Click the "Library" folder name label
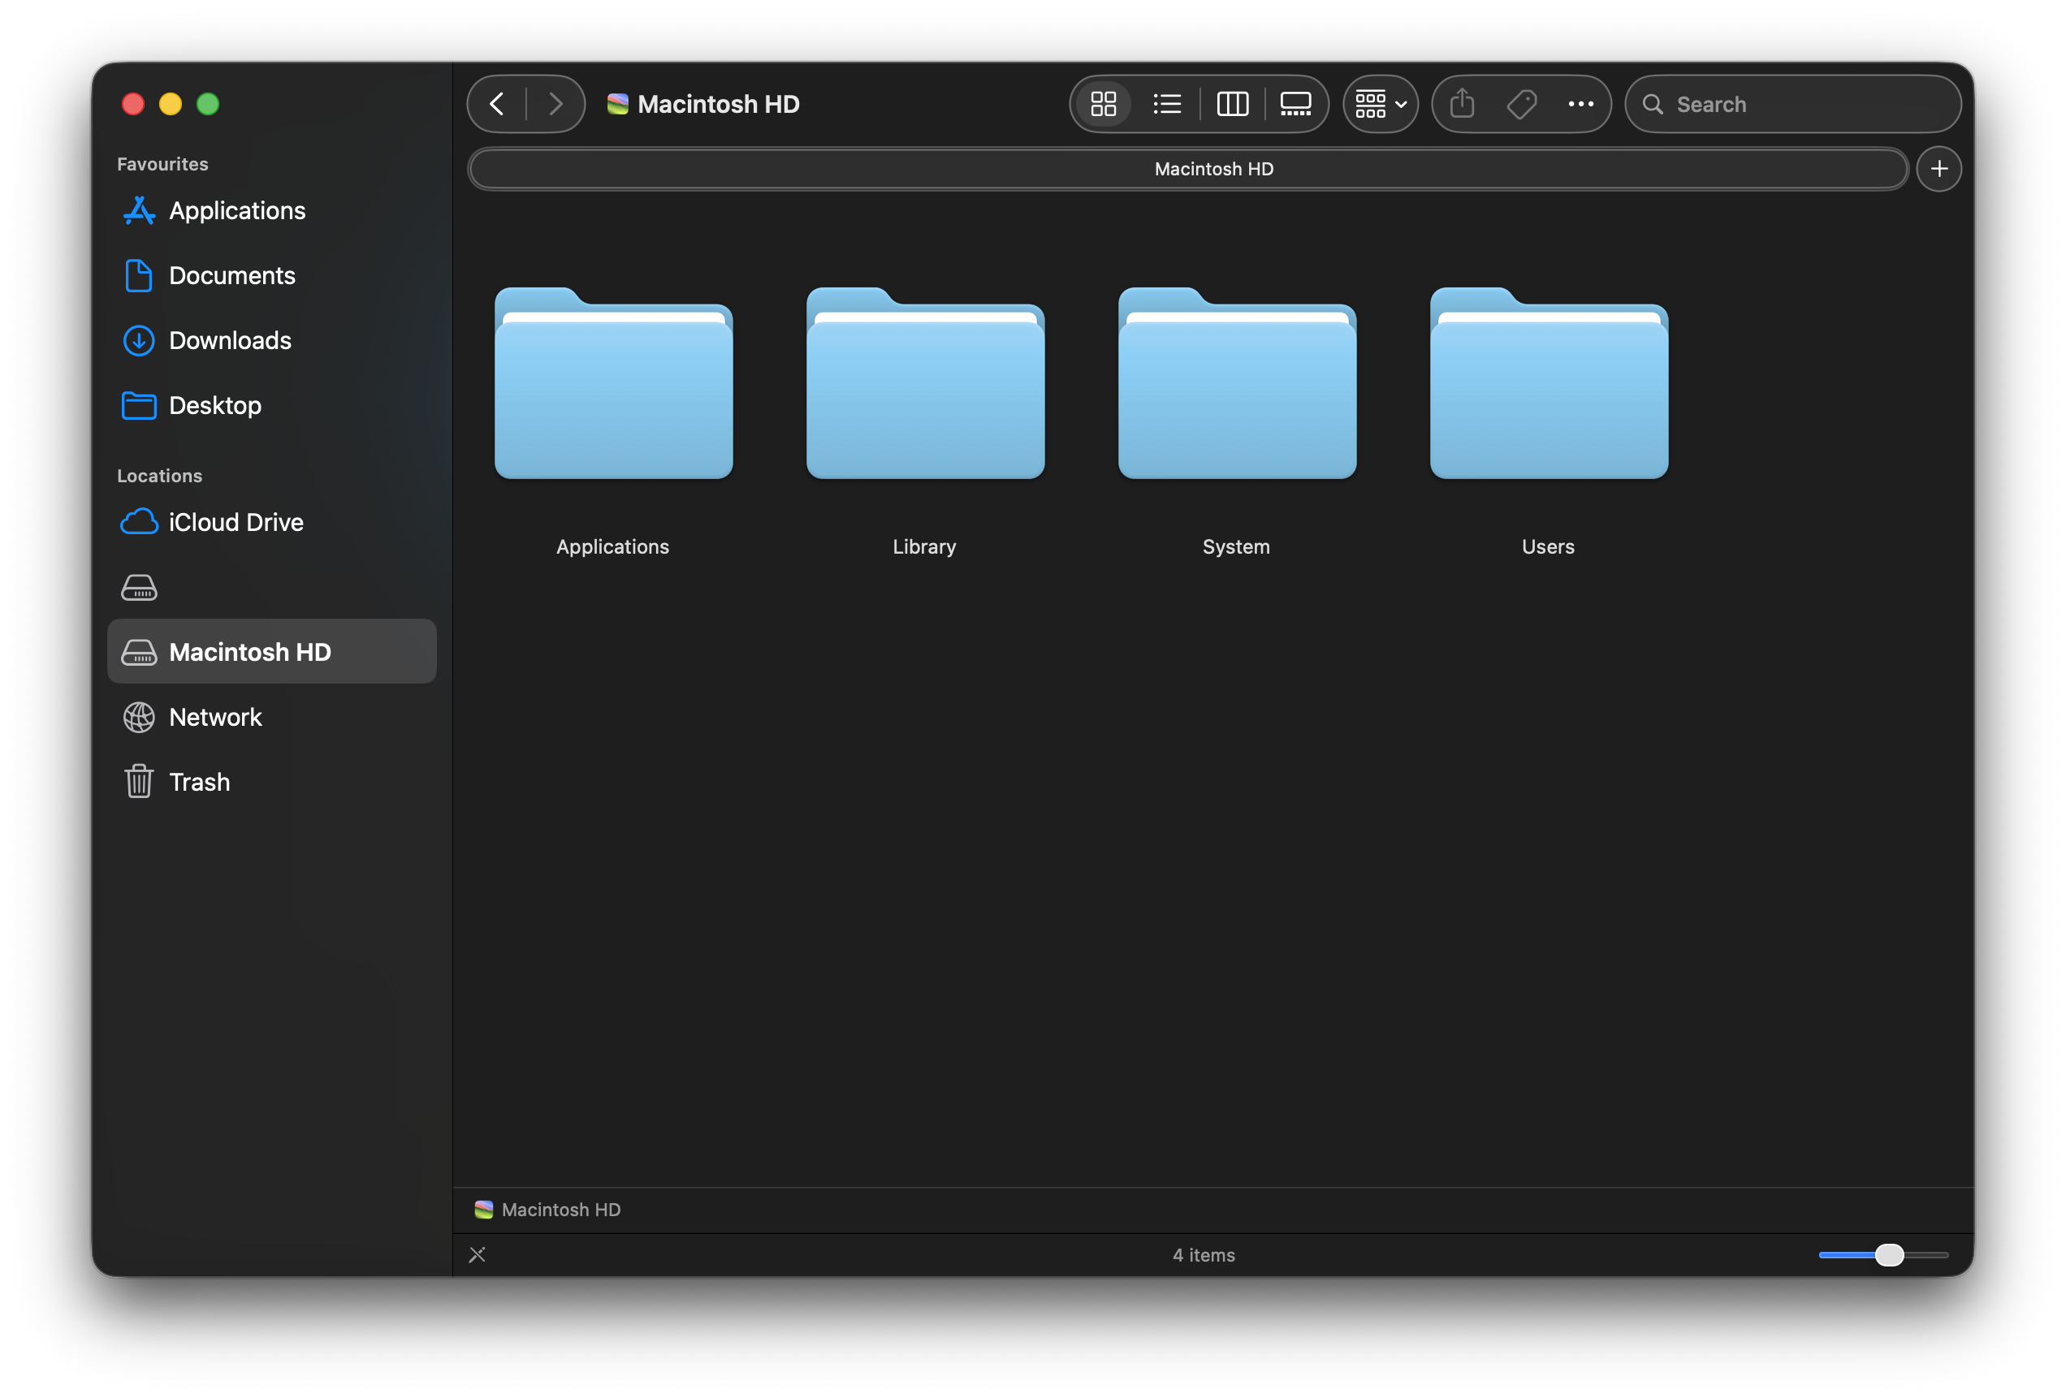This screenshot has width=2066, height=1398. click(x=924, y=546)
